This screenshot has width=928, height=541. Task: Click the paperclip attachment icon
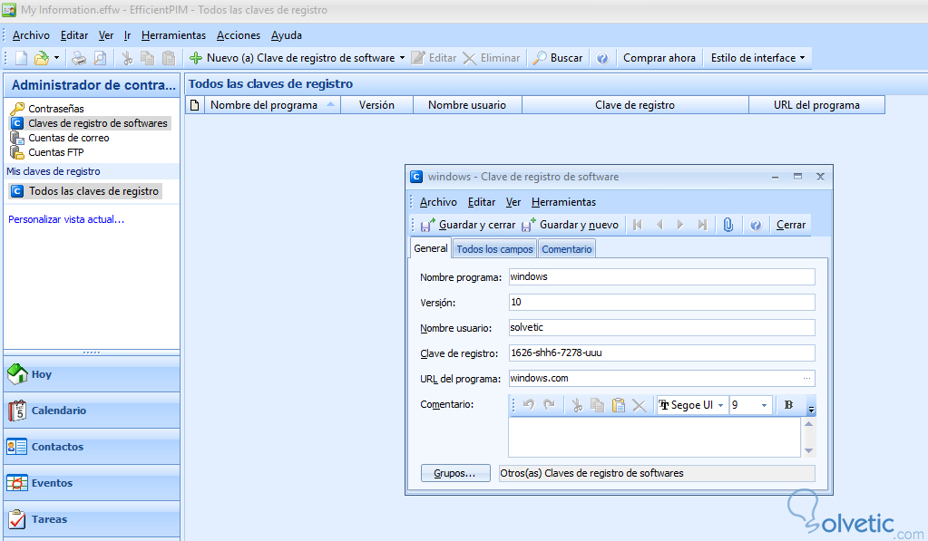pyautogui.click(x=728, y=225)
